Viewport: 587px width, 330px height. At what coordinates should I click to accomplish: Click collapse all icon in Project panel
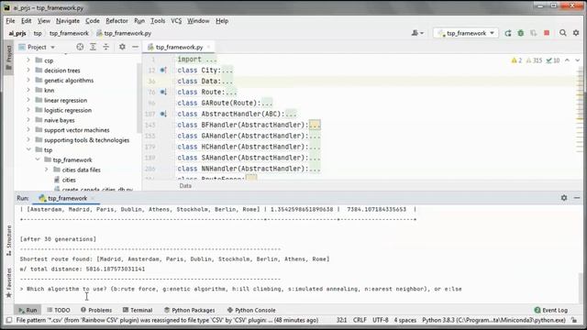(106, 47)
